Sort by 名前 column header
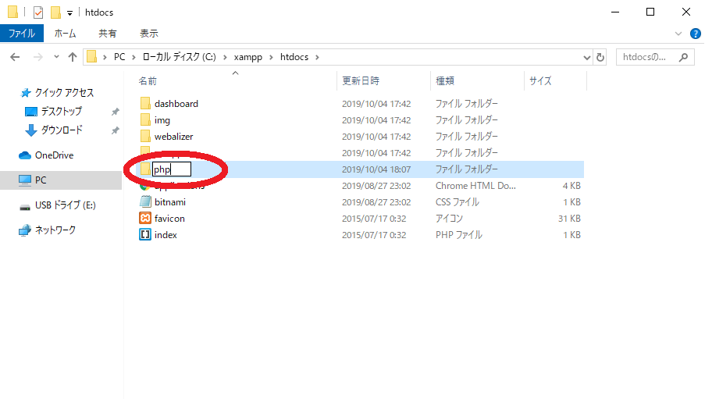 [148, 81]
